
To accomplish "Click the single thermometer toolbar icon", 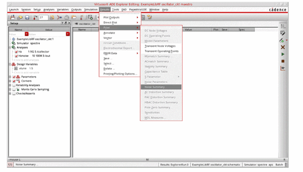I will (x=81, y=17).
